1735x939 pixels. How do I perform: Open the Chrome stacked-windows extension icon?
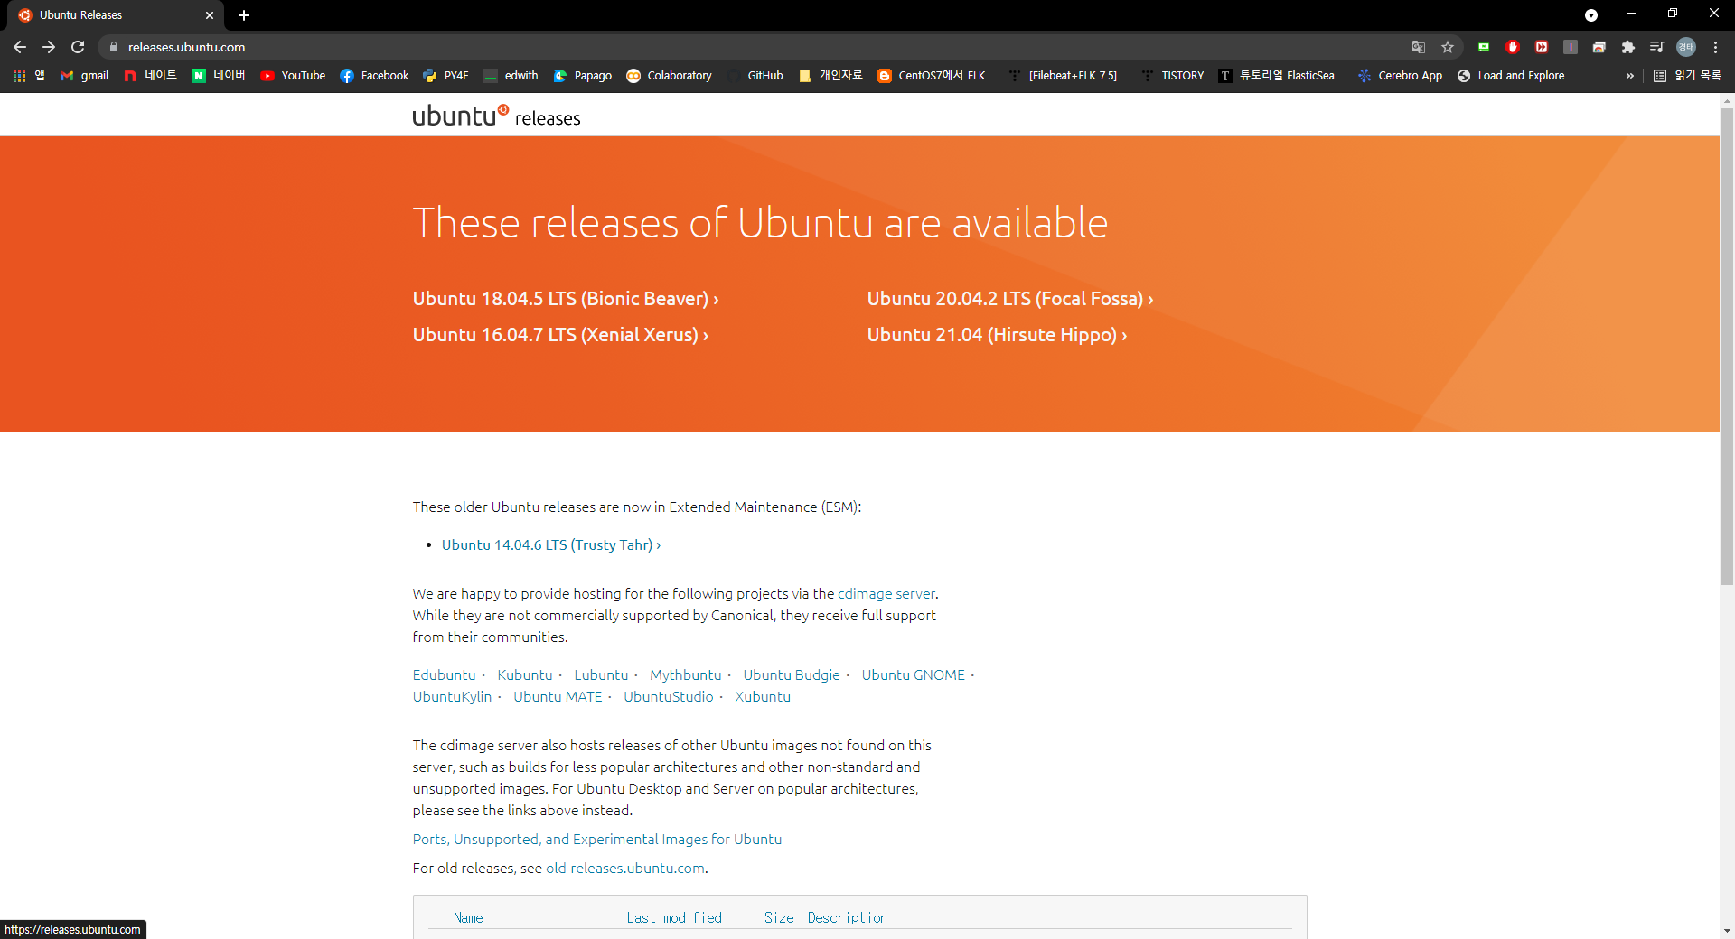[1599, 47]
